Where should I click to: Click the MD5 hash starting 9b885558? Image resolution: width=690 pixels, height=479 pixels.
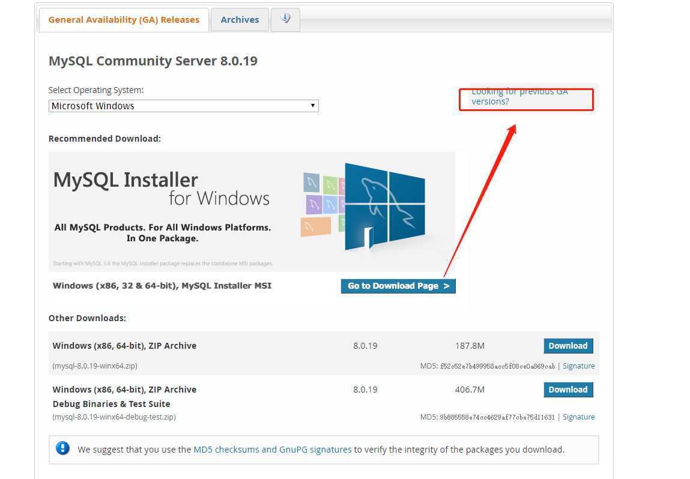497,417
